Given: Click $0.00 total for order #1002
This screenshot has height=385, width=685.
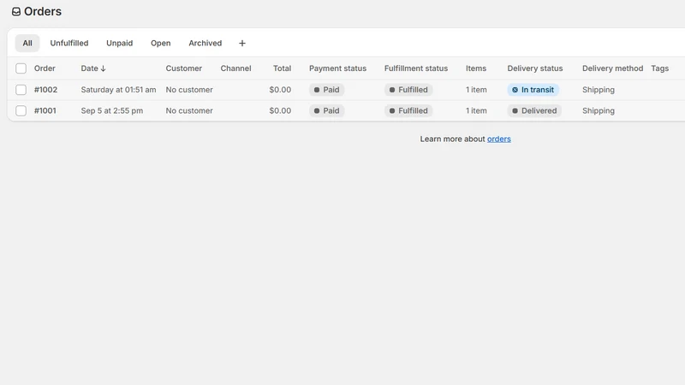Looking at the screenshot, I should coord(280,90).
